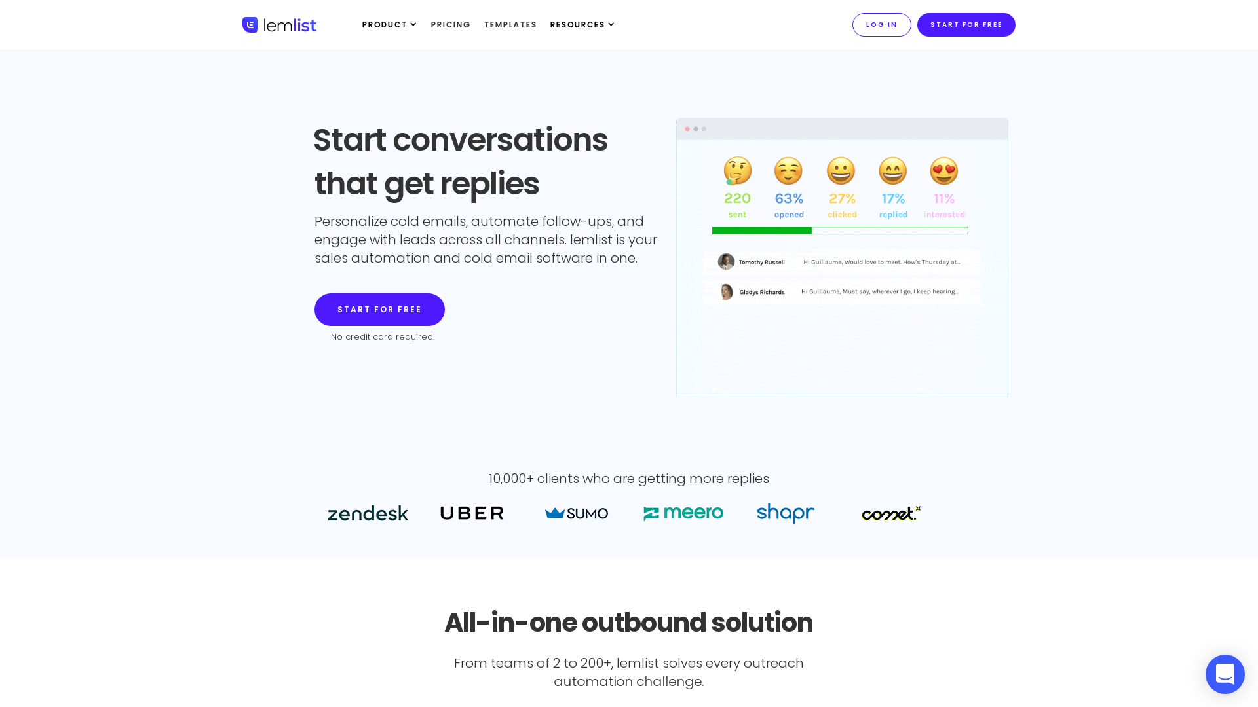Viewport: 1258px width, 707px height.
Task: Click the grinning face emoji icon
Action: (x=841, y=171)
